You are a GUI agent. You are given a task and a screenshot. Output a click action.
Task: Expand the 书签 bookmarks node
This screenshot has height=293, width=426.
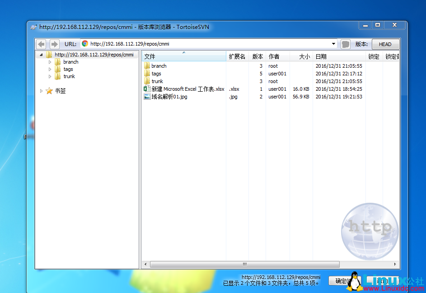tap(41, 91)
